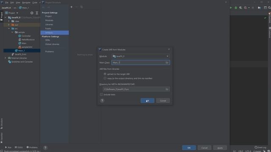The image size is (271, 152).
Task: Click the Back arrow in Project Structure
Action: (x=43, y=8)
